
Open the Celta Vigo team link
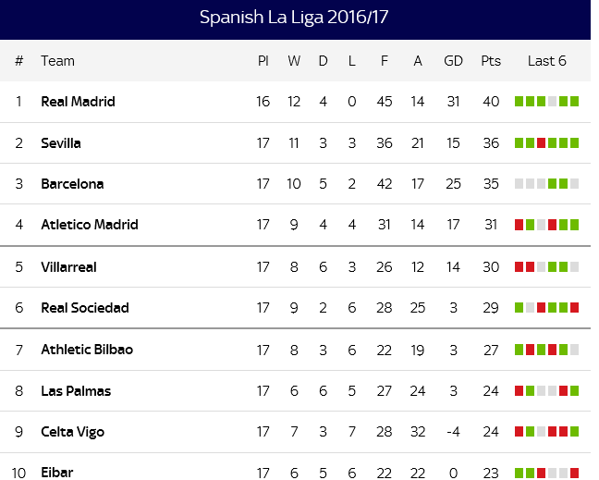tap(72, 432)
